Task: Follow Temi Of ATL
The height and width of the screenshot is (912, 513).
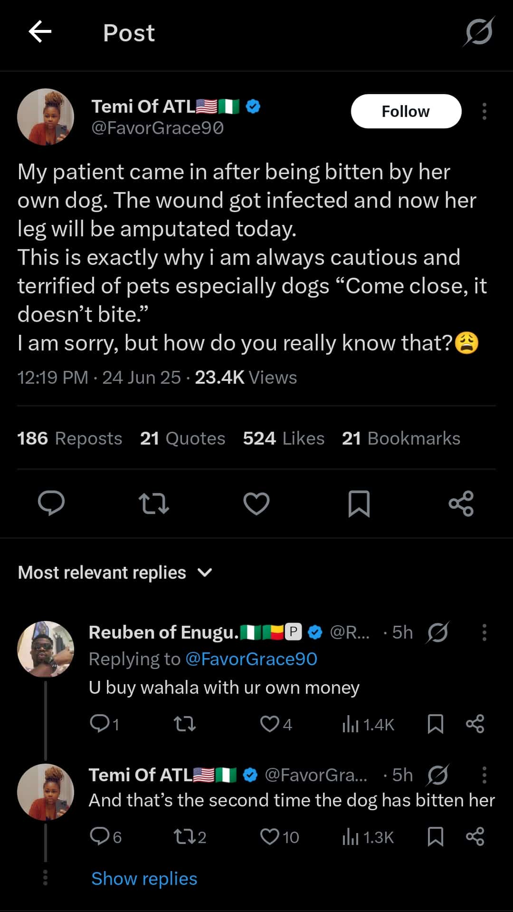Action: 406,111
